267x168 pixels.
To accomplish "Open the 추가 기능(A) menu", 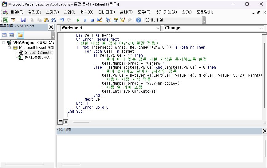I will 166,12.
